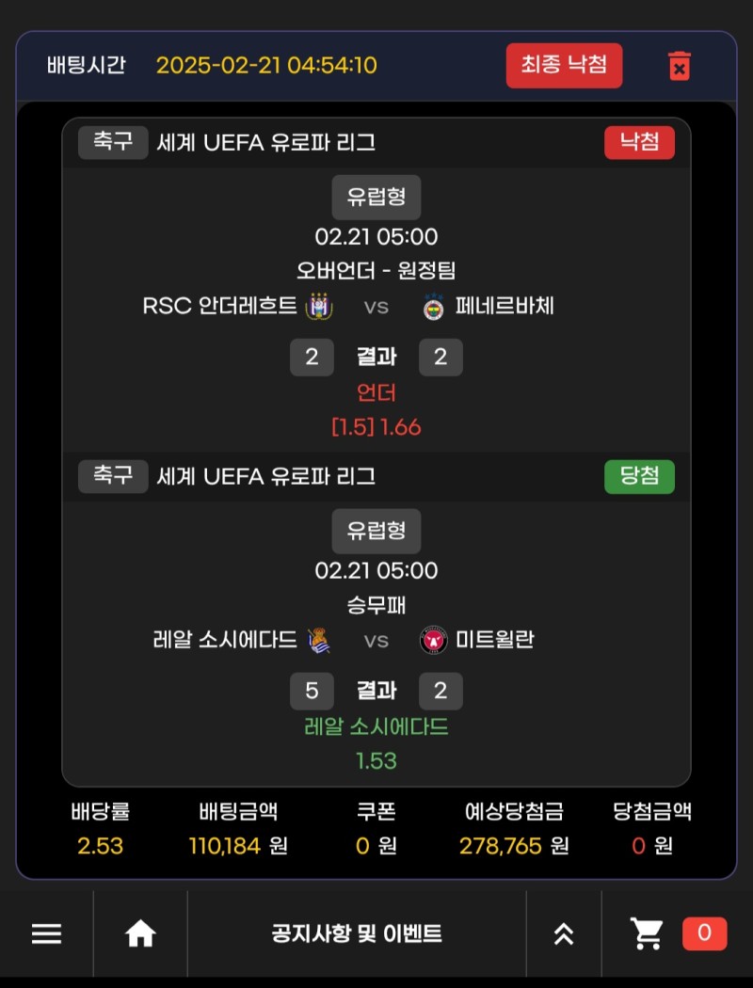
Task: Click the second 축구 sport tag
Action: pos(113,476)
